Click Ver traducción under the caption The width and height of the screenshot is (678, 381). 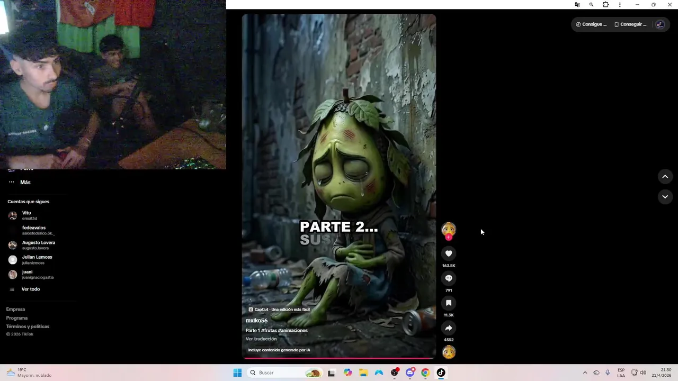click(x=261, y=339)
